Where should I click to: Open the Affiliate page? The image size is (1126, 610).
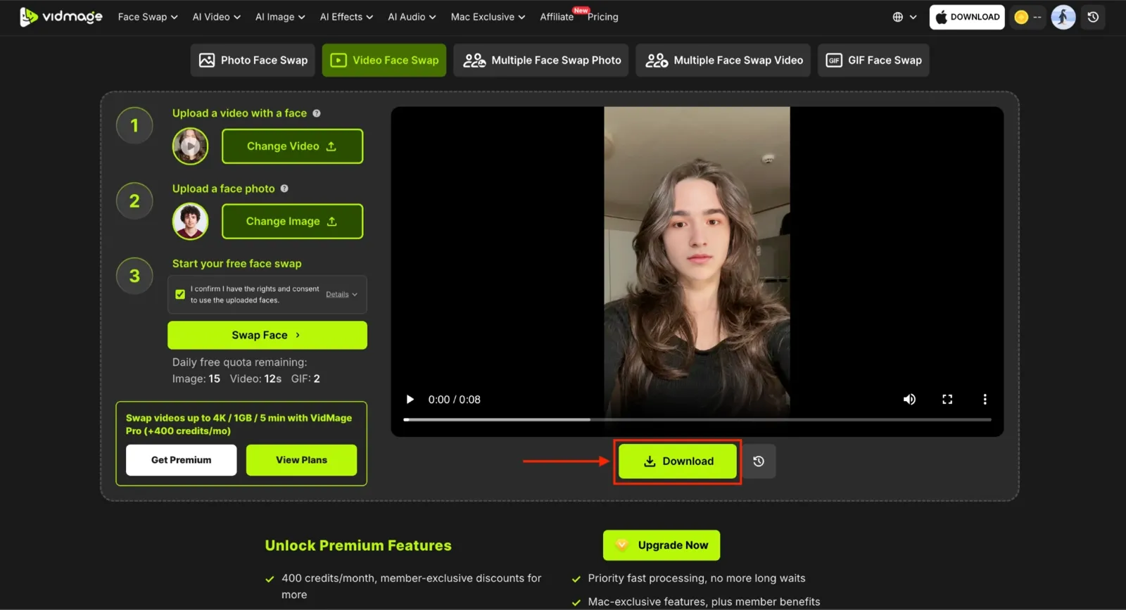(x=557, y=17)
